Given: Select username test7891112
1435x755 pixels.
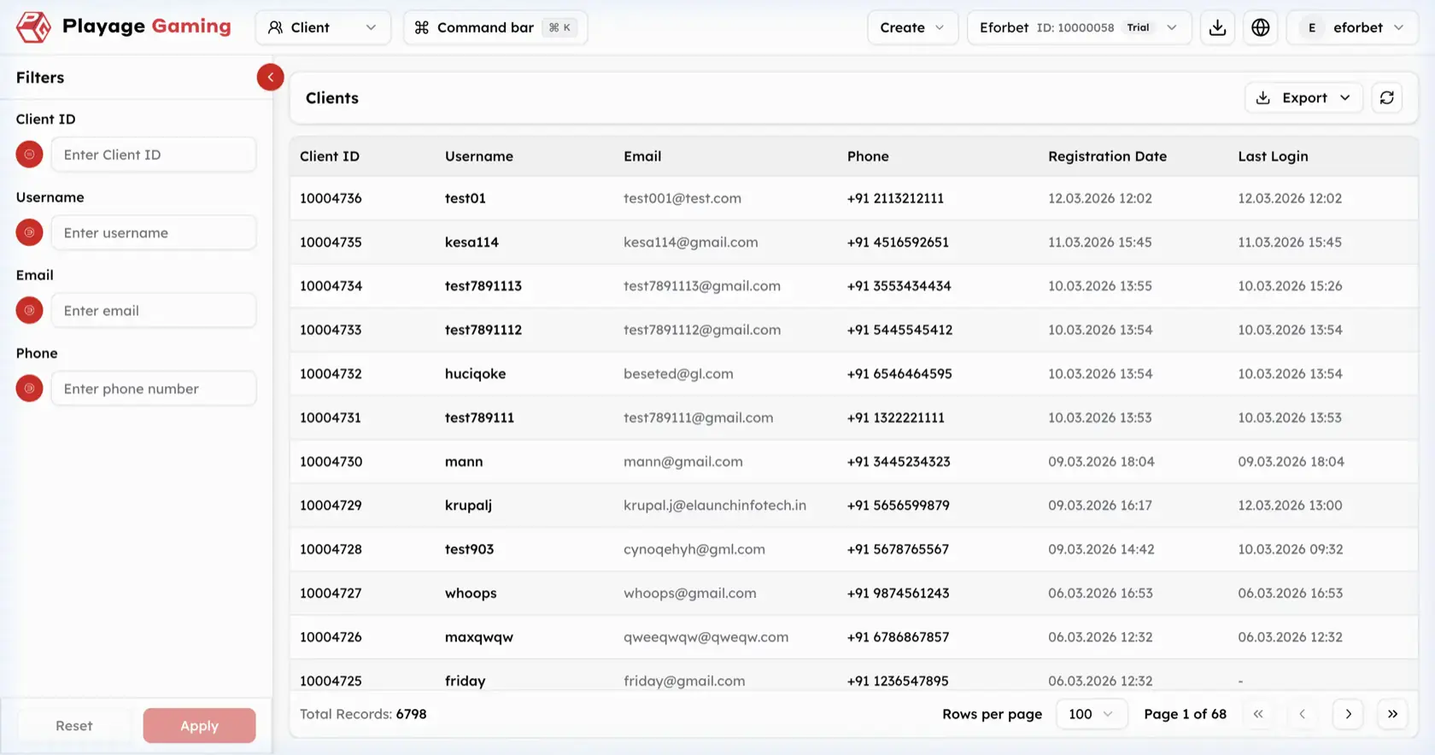Looking at the screenshot, I should [x=483, y=330].
